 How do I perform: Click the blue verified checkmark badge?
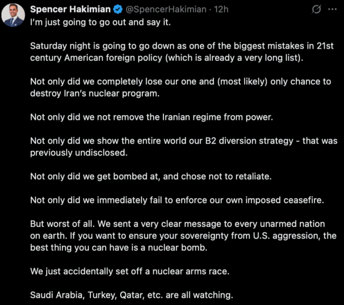tap(118, 10)
